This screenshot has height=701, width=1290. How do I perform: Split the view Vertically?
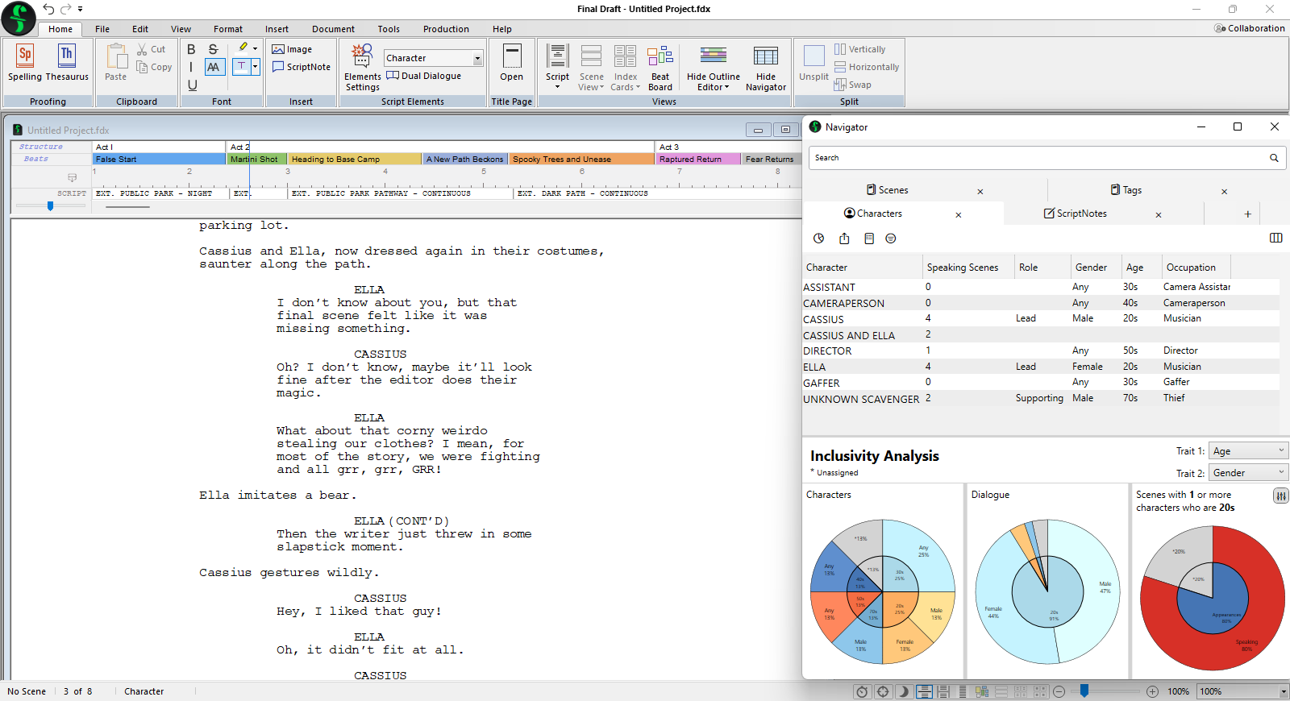pyautogui.click(x=859, y=49)
